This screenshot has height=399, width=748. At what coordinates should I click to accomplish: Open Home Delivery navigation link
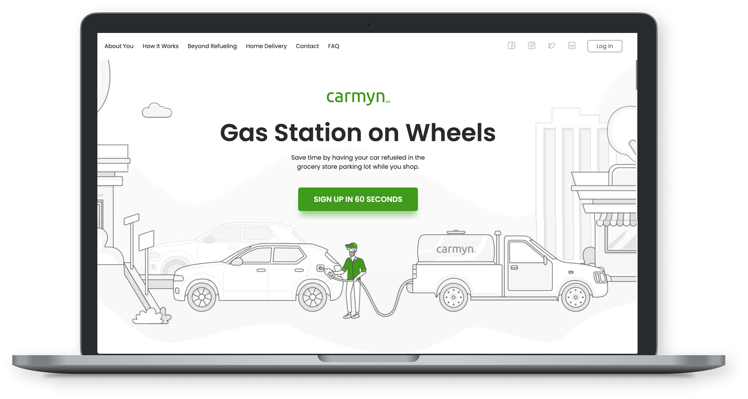(x=266, y=46)
